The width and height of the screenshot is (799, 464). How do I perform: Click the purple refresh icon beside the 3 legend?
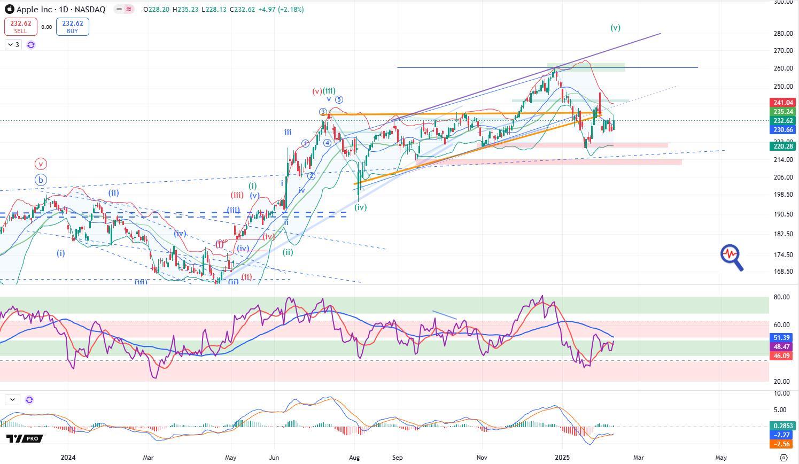coord(31,45)
